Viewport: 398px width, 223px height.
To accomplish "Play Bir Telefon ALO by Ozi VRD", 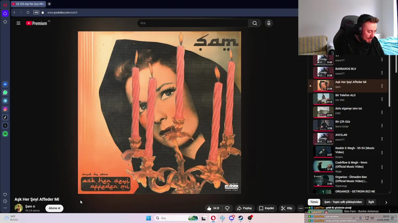I will [348, 99].
